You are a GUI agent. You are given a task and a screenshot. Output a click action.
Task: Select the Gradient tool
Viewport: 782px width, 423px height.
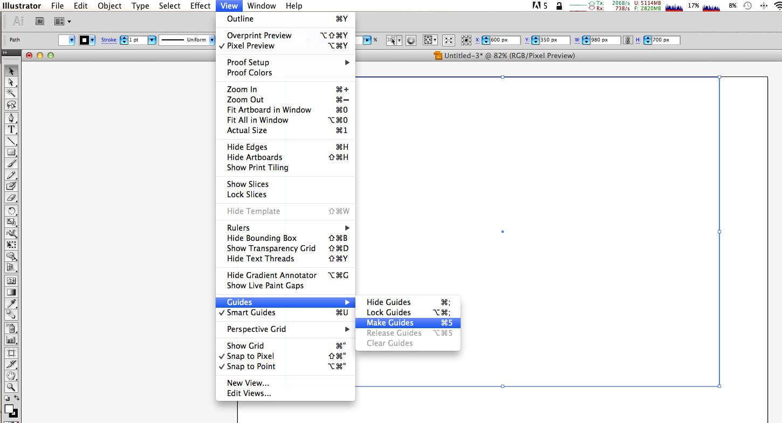point(11,292)
